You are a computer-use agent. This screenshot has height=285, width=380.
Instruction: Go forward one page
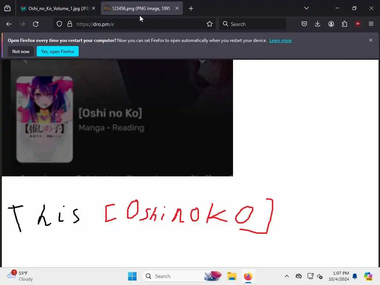(x=22, y=24)
